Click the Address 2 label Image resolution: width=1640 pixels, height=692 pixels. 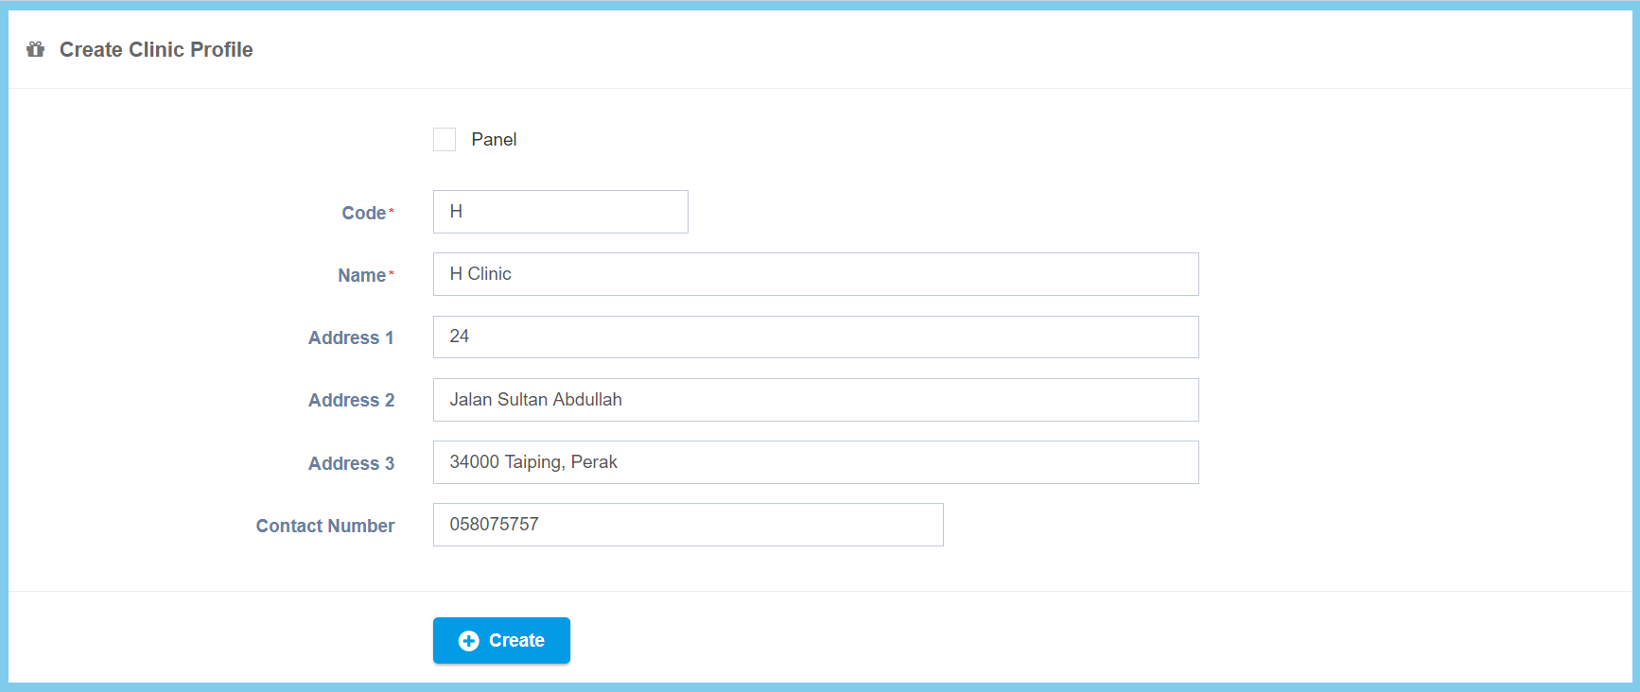[x=351, y=401]
